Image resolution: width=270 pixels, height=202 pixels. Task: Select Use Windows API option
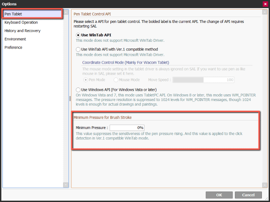click(x=78, y=90)
